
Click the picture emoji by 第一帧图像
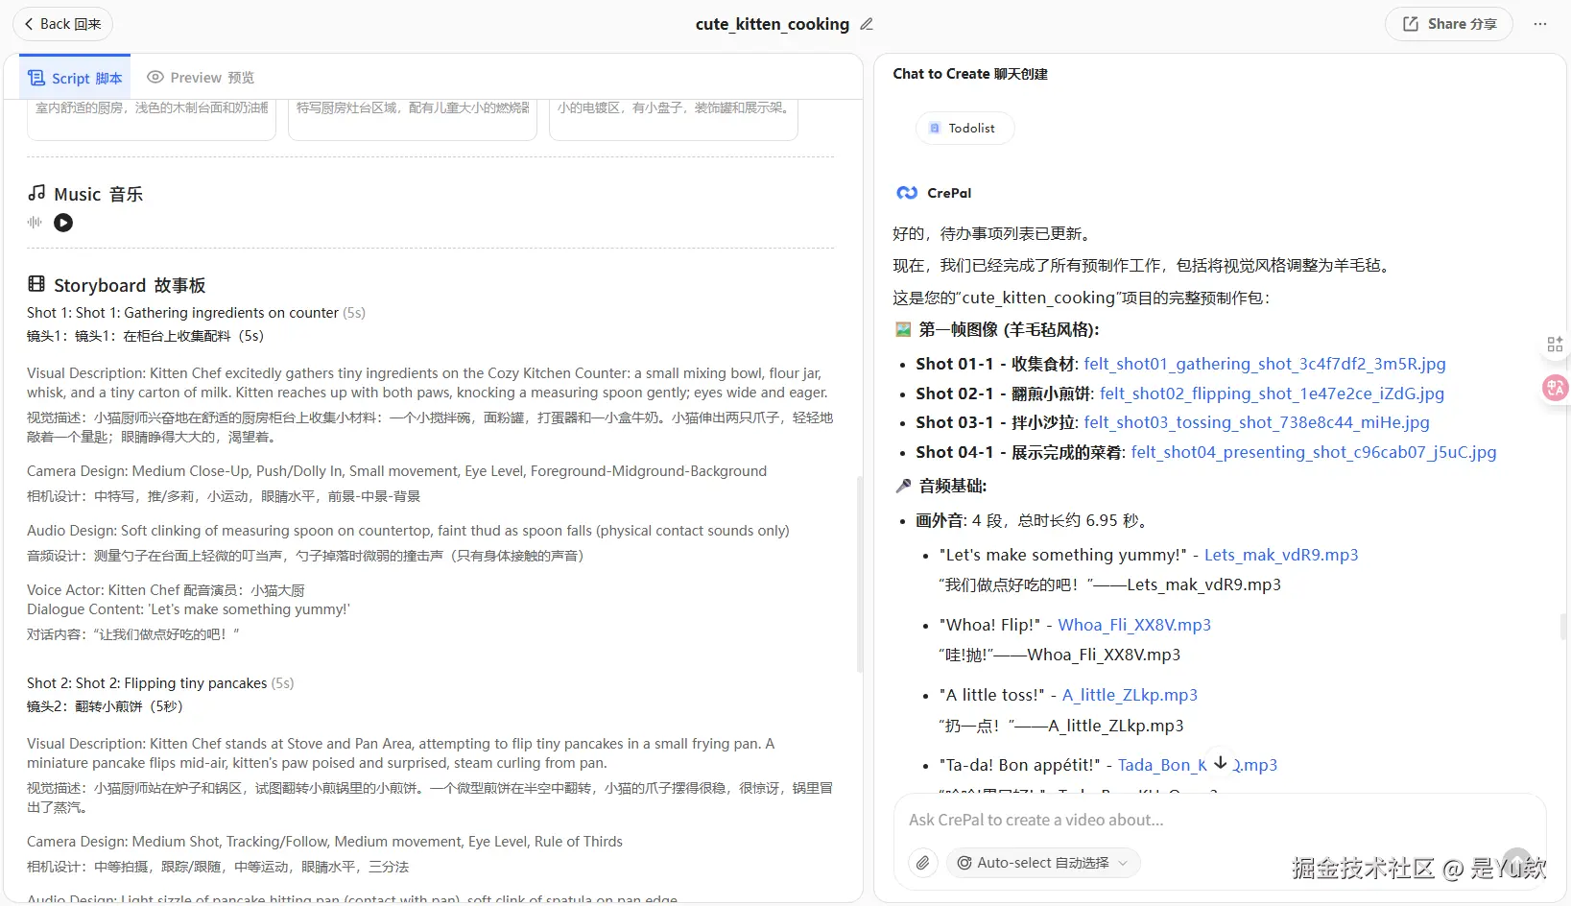click(x=903, y=329)
